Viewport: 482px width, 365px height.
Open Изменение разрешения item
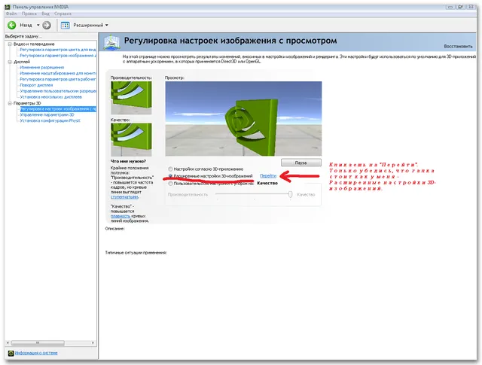[x=42, y=67]
